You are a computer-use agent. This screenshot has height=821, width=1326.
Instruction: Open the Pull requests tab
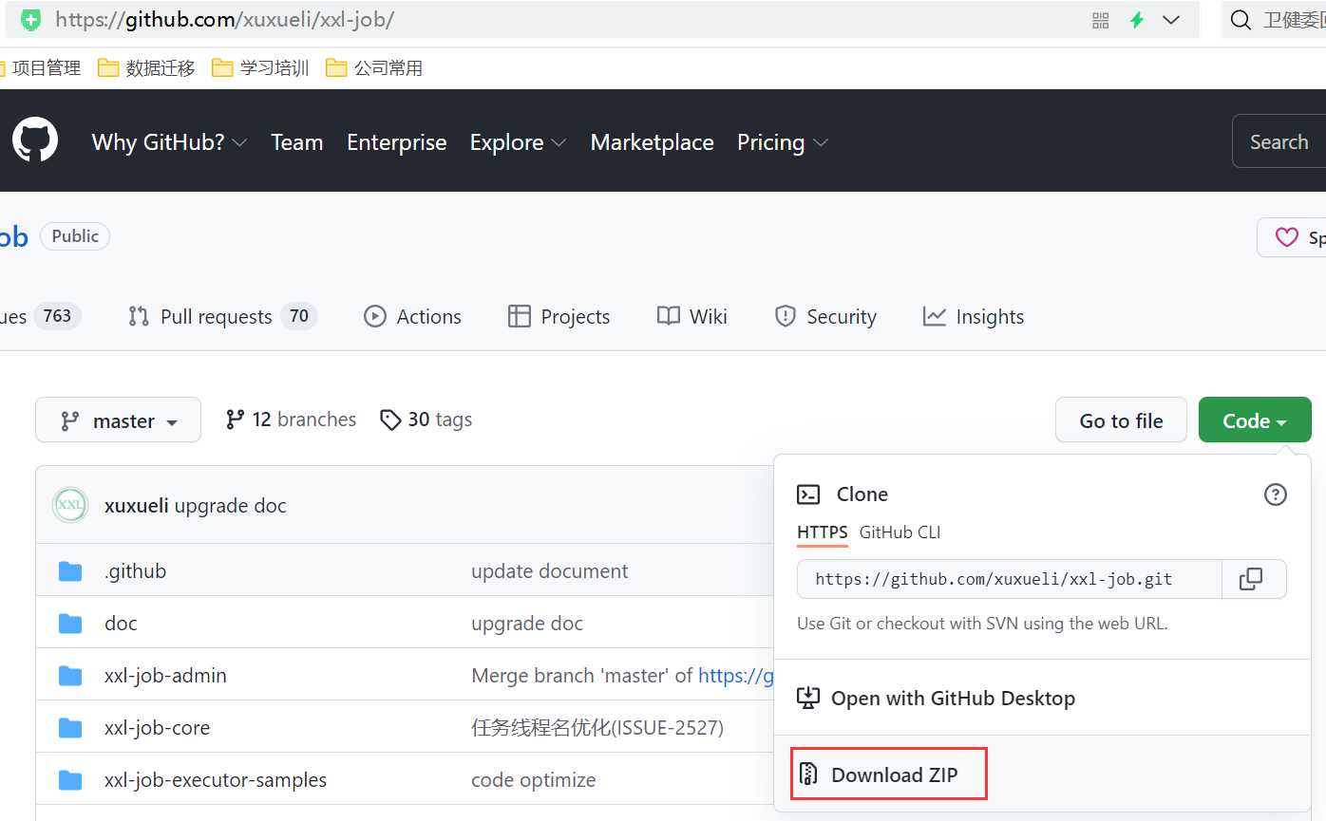[221, 317]
